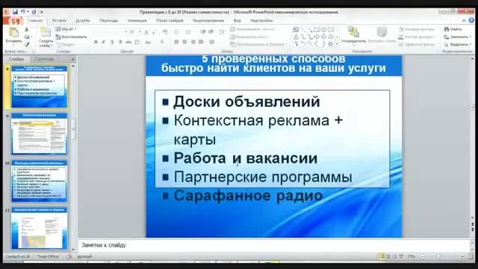The width and height of the screenshot is (478, 269).
Task: Switch to the Рецензирование ribbon tab
Action: point(208,20)
